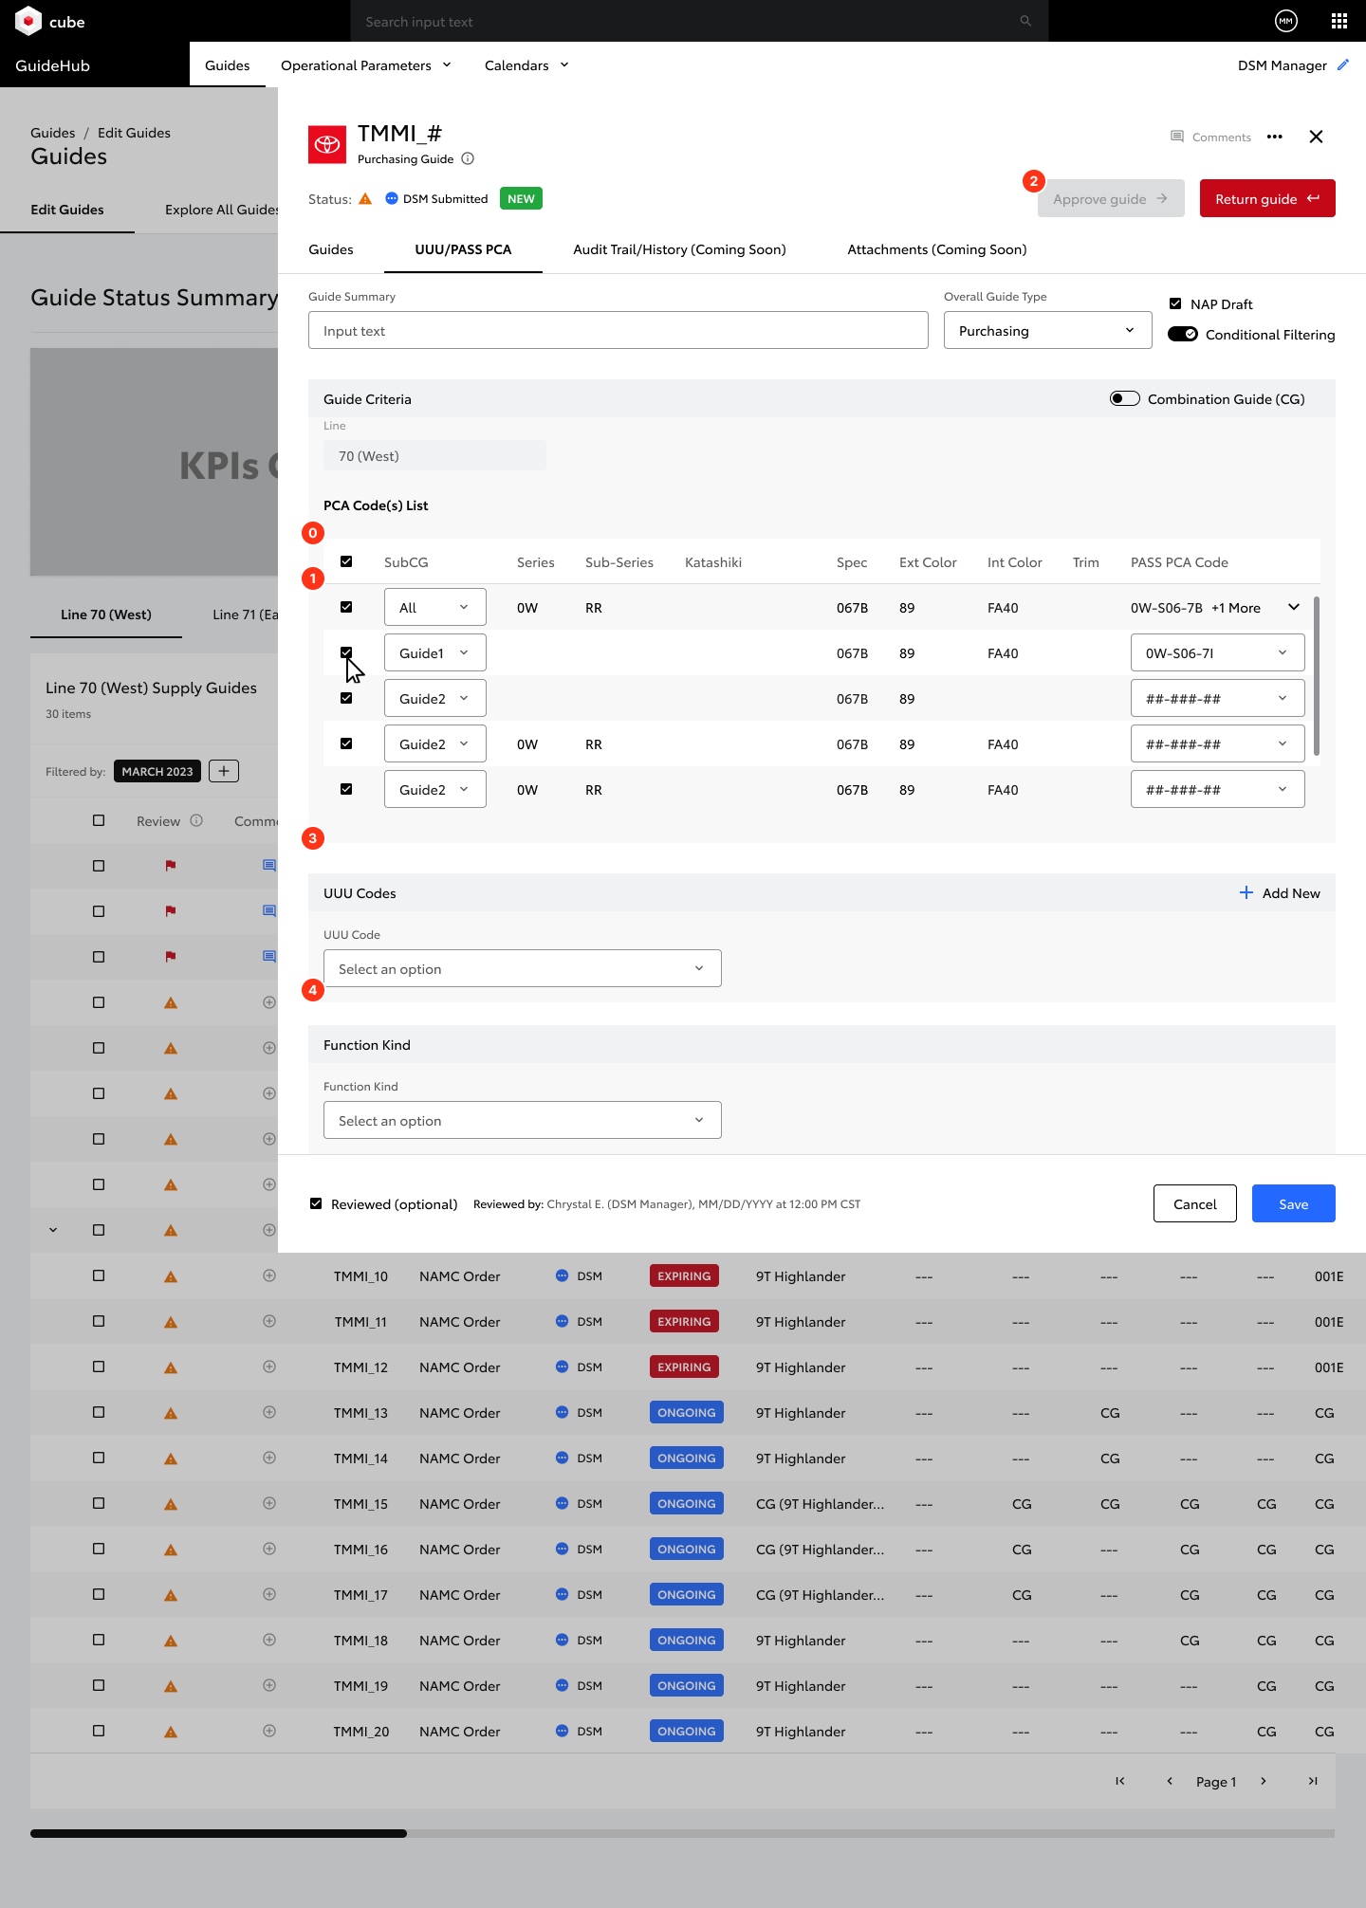The width and height of the screenshot is (1366, 1908).
Task: Click the Return guide button
Action: coord(1267,198)
